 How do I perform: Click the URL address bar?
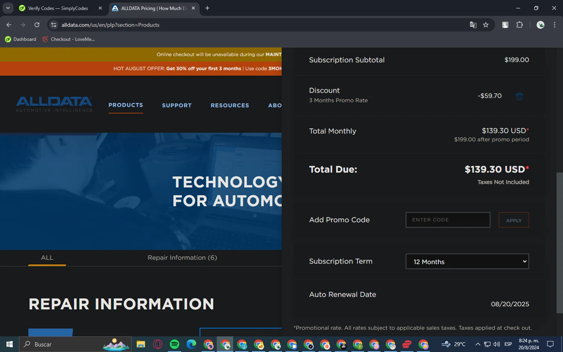[263, 25]
